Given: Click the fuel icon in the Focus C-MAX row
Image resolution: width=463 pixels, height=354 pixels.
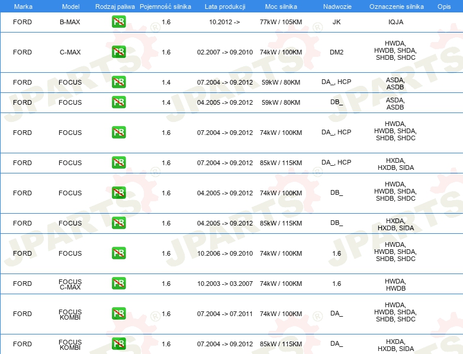Looking at the screenshot, I should [118, 284].
